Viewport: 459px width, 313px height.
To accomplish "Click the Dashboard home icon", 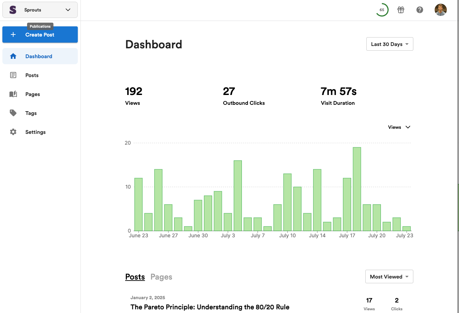I will coord(13,56).
